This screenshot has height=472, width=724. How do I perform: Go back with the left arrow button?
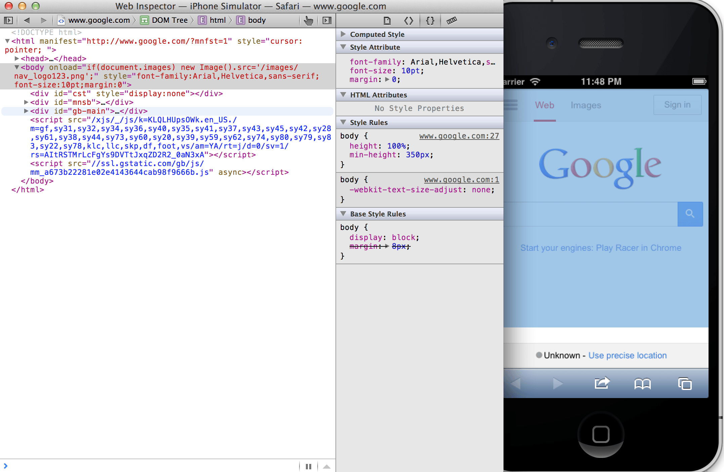[x=27, y=21]
